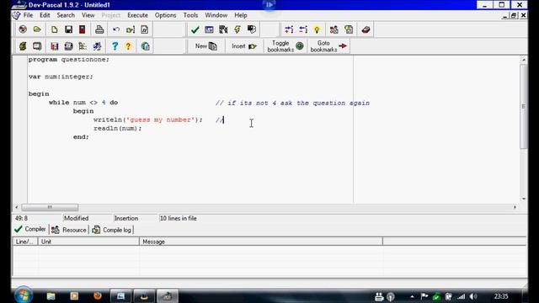Open the file explorer folder on taskbar
The height and width of the screenshot is (303, 539).
tap(51, 295)
